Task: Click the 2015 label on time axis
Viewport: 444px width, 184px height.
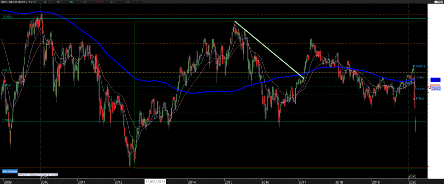Action: [x=229, y=182]
